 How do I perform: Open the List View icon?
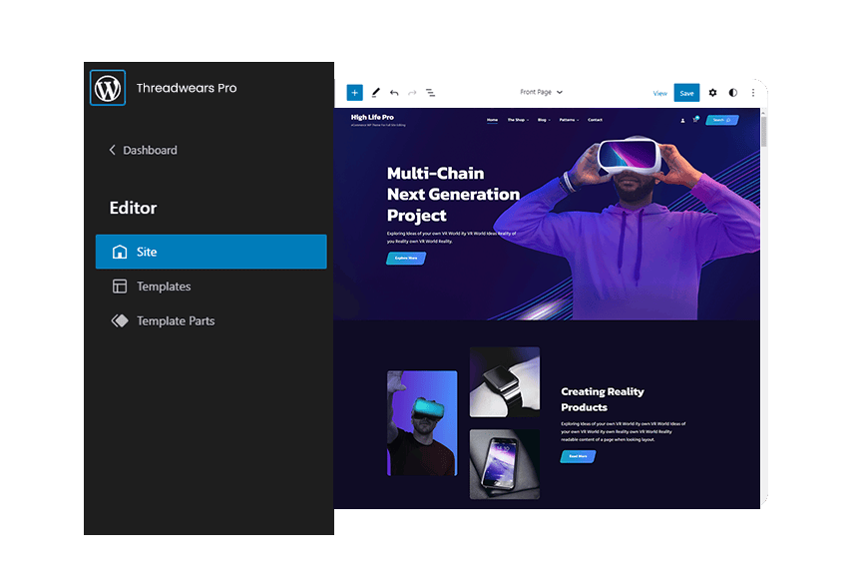point(430,93)
